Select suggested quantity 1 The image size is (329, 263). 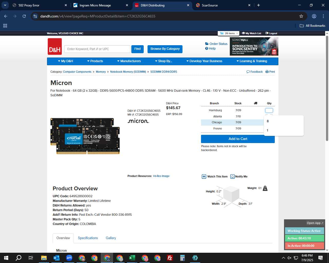tap(284, 130)
